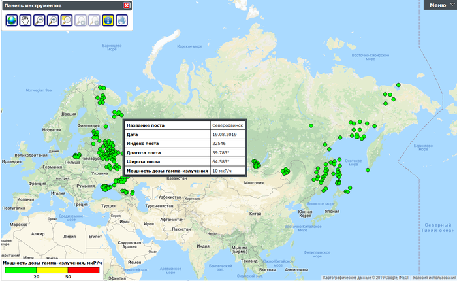Expand the arrow next to Меню
Viewport: 457px width, 281px height.
pyautogui.click(x=452, y=5)
